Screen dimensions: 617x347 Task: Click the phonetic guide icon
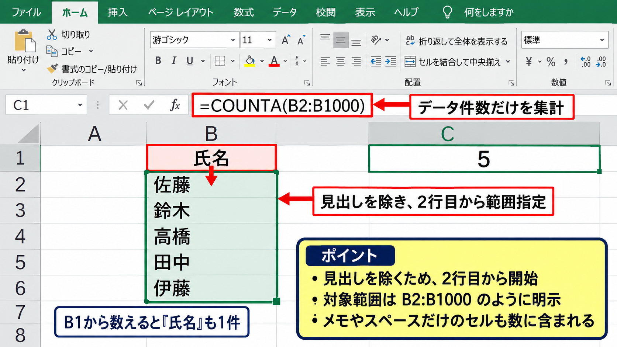297,61
